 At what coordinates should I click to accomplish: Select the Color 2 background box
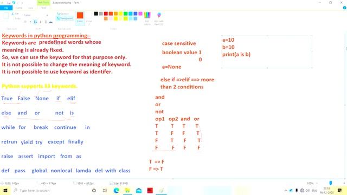point(89,18)
